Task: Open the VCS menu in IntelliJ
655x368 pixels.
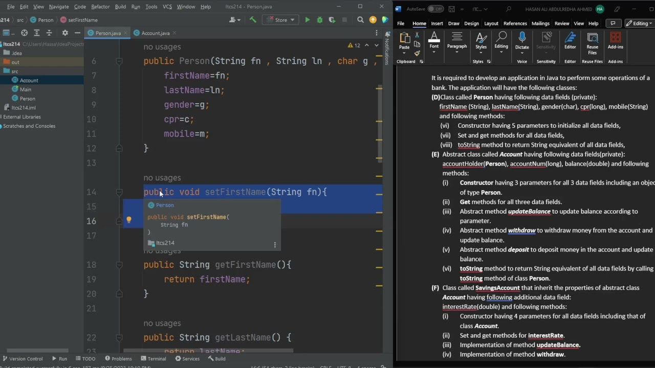Action: 167,7
